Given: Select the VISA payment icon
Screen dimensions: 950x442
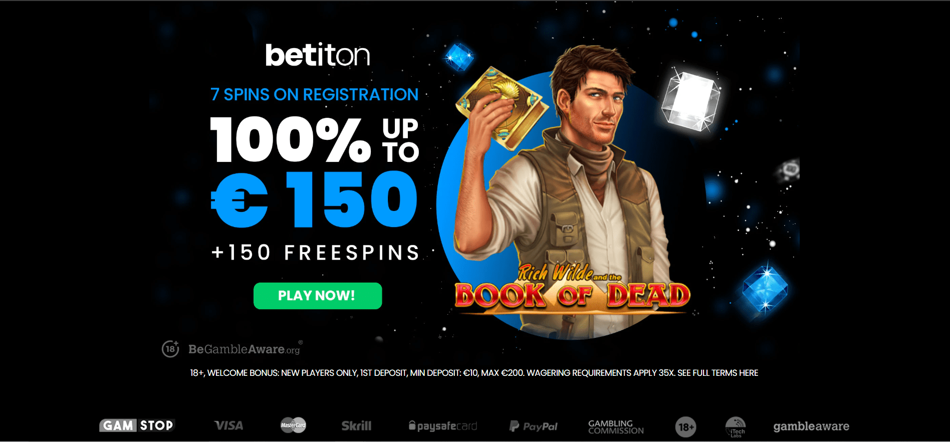Looking at the screenshot, I should point(228,426).
